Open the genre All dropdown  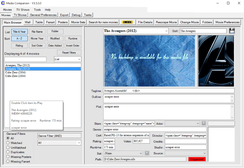(59, 143)
